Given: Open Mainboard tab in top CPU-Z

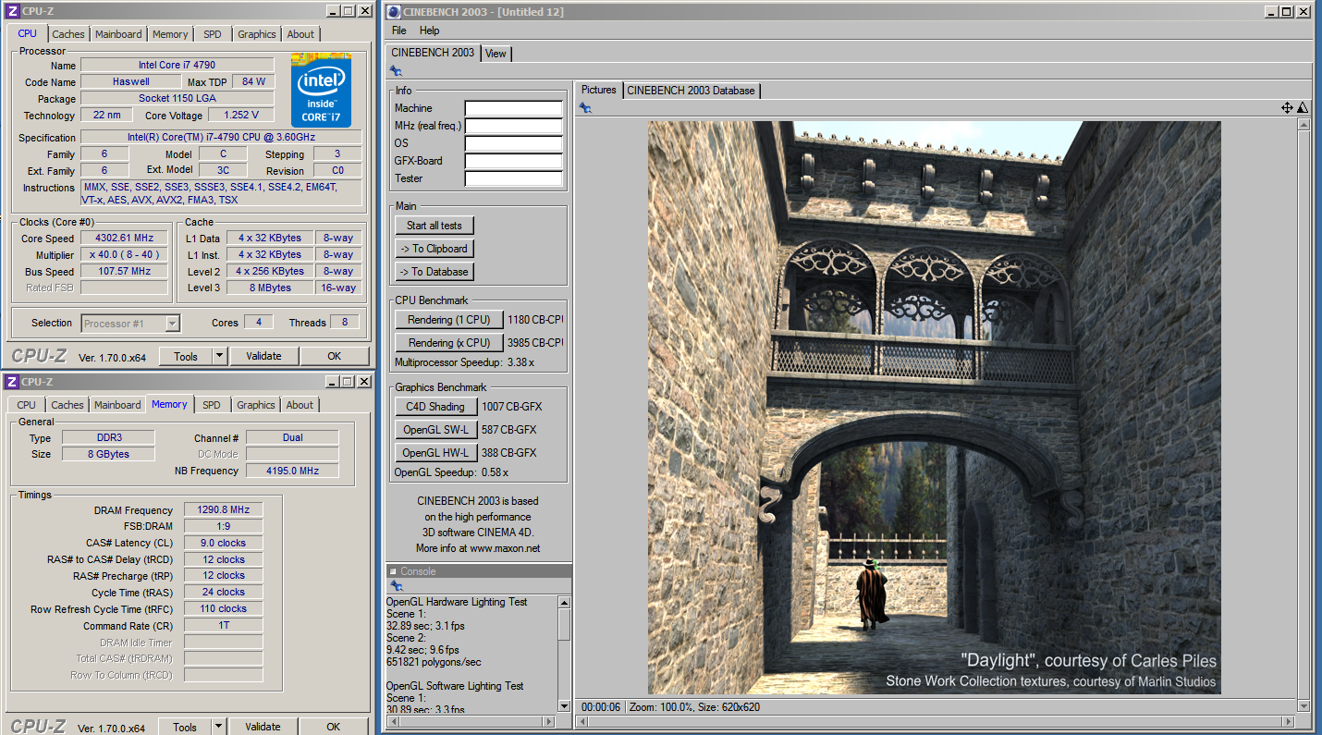Looking at the screenshot, I should coord(118,34).
